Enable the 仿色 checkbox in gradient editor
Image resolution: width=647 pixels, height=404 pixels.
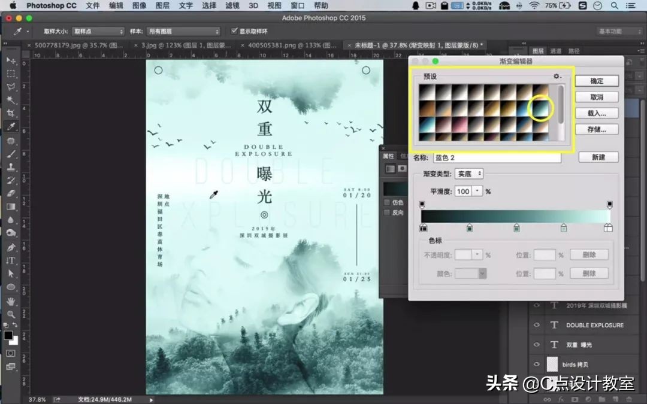click(x=386, y=202)
